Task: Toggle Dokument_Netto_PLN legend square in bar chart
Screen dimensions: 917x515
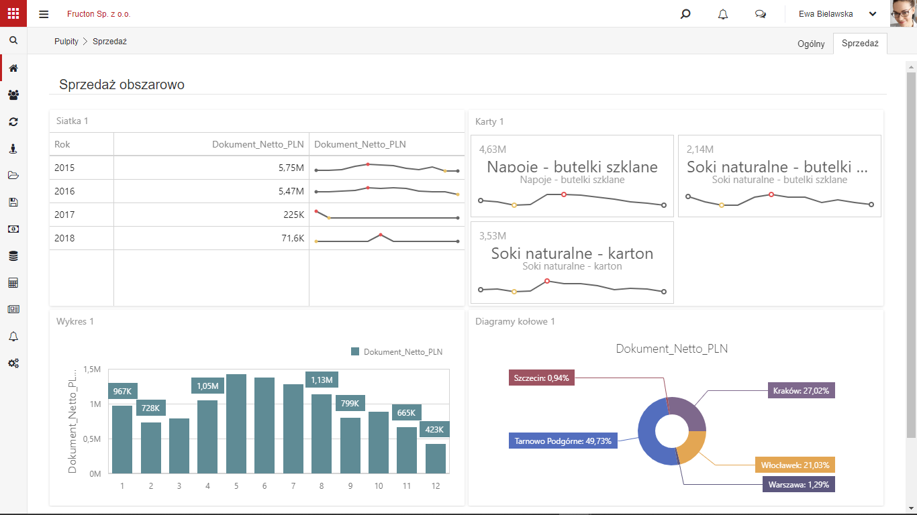Action: point(356,351)
